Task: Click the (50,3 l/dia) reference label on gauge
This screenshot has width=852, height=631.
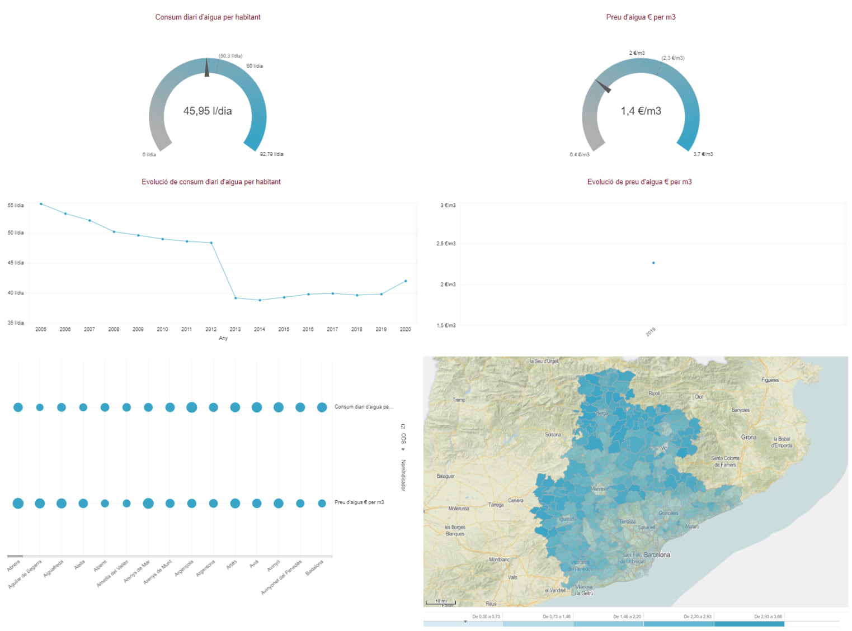Action: pyautogui.click(x=230, y=56)
